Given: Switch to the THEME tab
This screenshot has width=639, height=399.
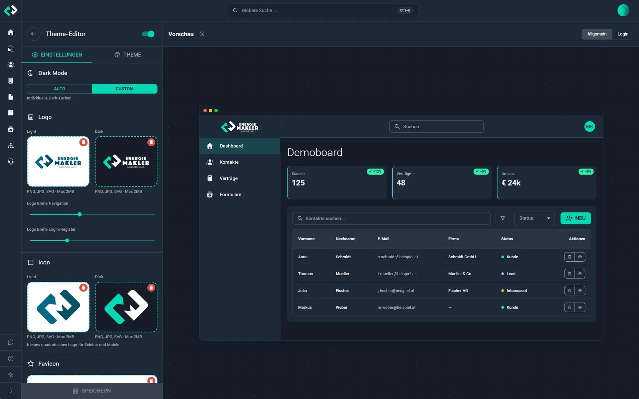Looking at the screenshot, I should click(x=128, y=55).
